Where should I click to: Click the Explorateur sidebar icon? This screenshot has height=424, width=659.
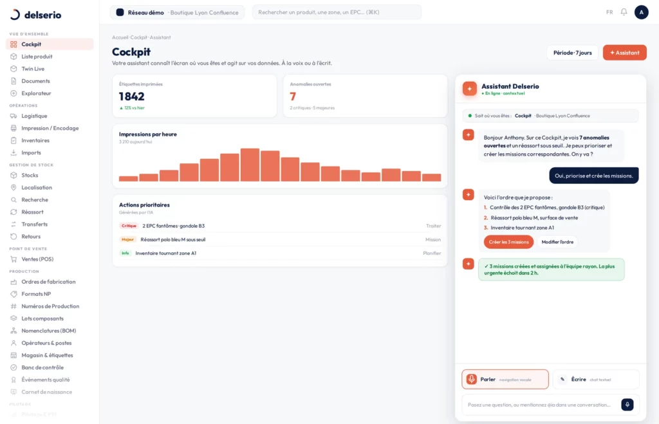tap(14, 93)
